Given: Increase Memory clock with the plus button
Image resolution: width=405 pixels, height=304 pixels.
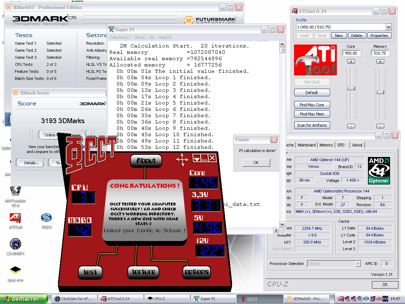Looking at the screenshot, I should point(380,62).
